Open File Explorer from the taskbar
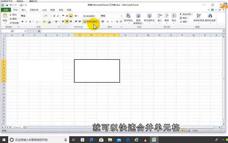Screen dimensions: 228x143 110,140
